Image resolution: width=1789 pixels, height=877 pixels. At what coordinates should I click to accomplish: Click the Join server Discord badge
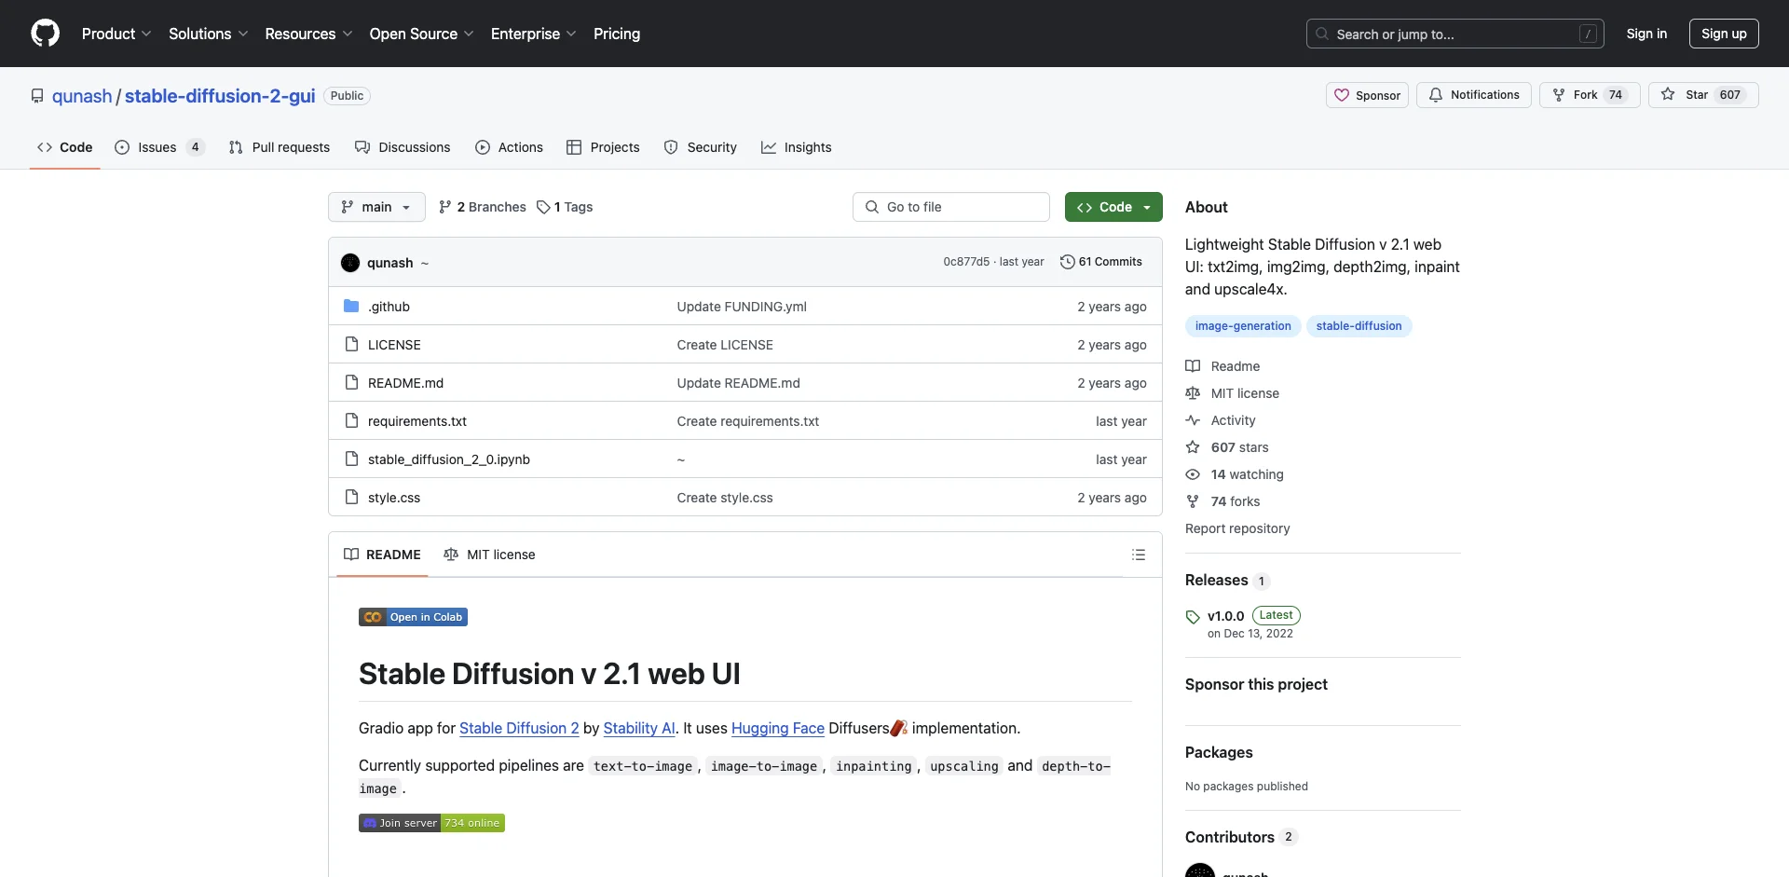(x=431, y=823)
